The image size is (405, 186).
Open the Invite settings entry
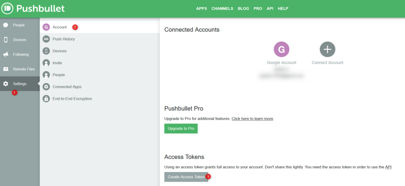100,63
